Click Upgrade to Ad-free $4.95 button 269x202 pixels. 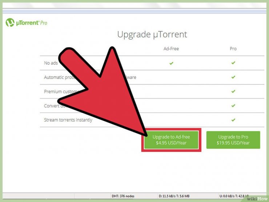click(x=171, y=140)
